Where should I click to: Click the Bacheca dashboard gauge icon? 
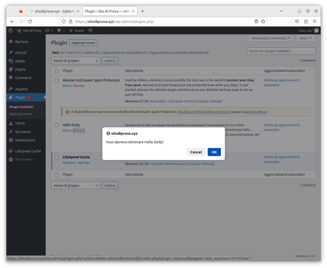pyautogui.click(x=11, y=42)
